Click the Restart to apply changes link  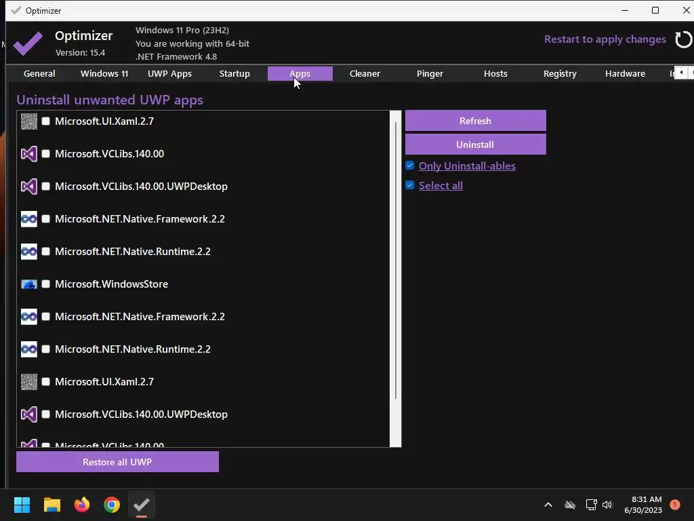[605, 39]
